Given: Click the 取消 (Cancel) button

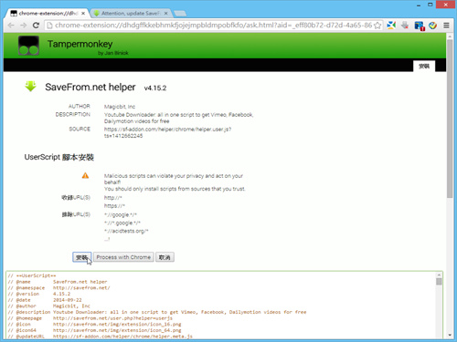Looking at the screenshot, I should point(165,257).
